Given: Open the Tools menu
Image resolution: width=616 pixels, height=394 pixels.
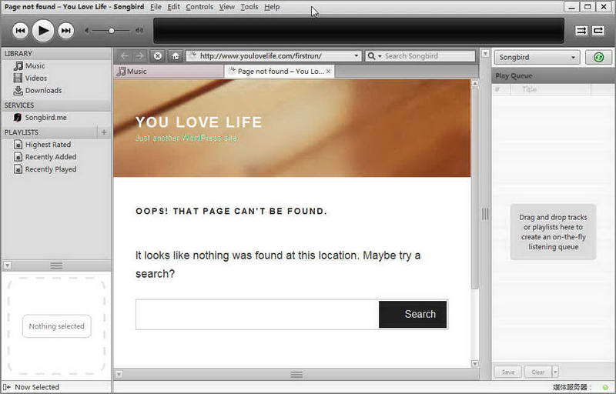Looking at the screenshot, I should 249,7.
